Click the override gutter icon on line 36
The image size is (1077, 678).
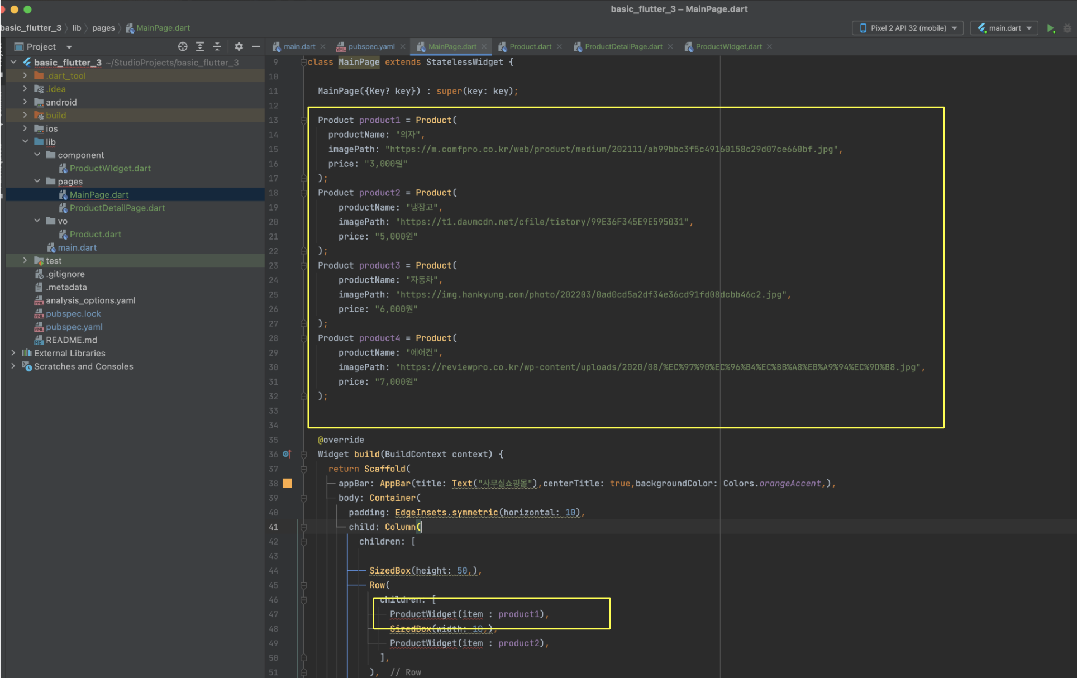point(287,454)
